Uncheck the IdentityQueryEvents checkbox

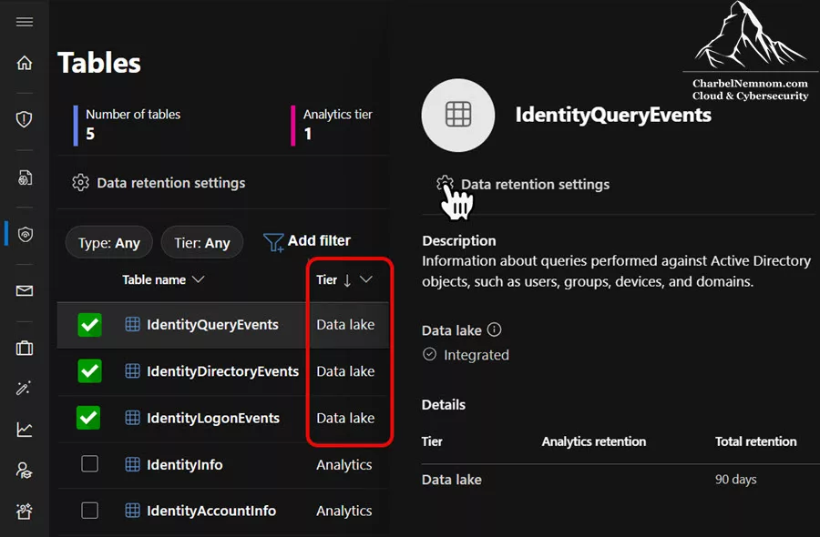(x=90, y=324)
